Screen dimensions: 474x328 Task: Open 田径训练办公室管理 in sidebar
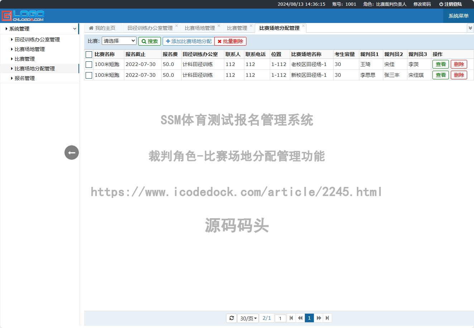[x=37, y=39]
